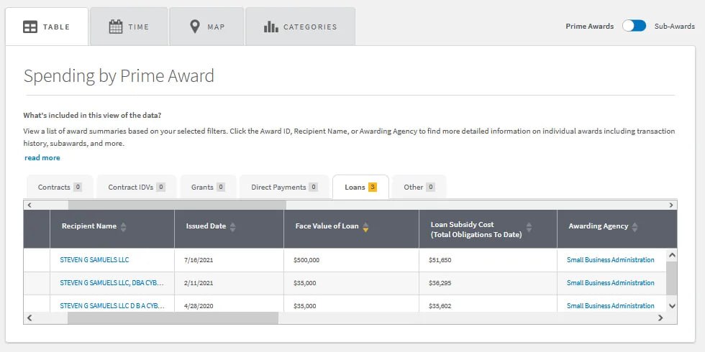Image resolution: width=705 pixels, height=352 pixels.
Task: Click the Time calendar icon
Action: [116, 27]
